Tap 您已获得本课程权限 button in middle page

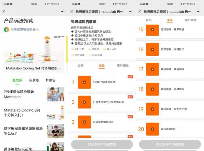(102, 144)
